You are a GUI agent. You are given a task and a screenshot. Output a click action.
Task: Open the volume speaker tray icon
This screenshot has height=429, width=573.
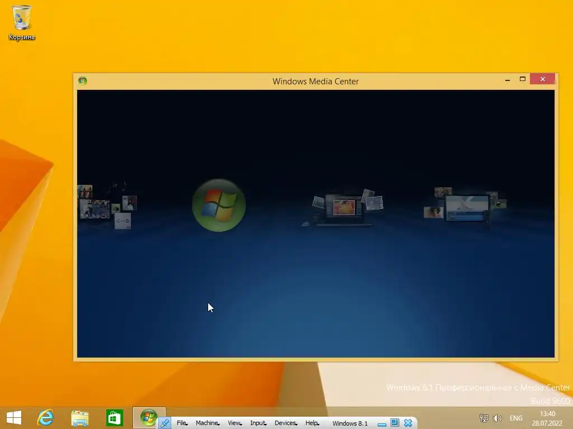(x=497, y=418)
